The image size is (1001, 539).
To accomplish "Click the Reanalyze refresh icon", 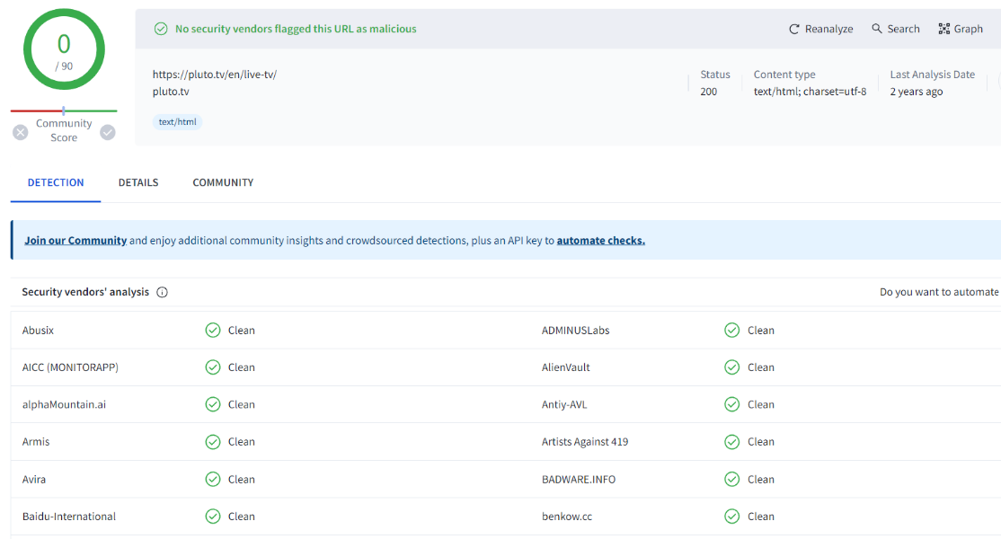I will click(x=793, y=29).
